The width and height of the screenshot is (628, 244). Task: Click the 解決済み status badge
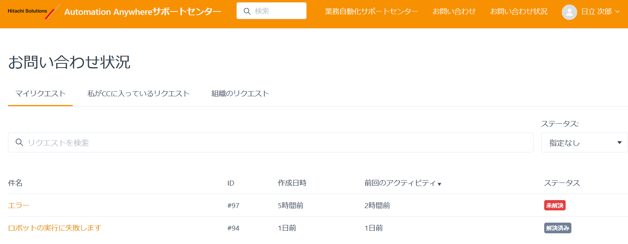click(558, 228)
